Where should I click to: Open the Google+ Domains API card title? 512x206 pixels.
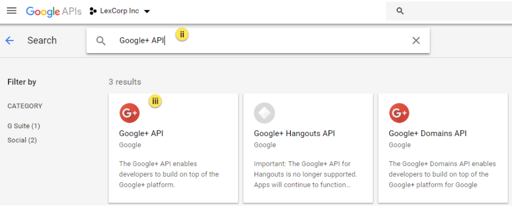point(428,133)
